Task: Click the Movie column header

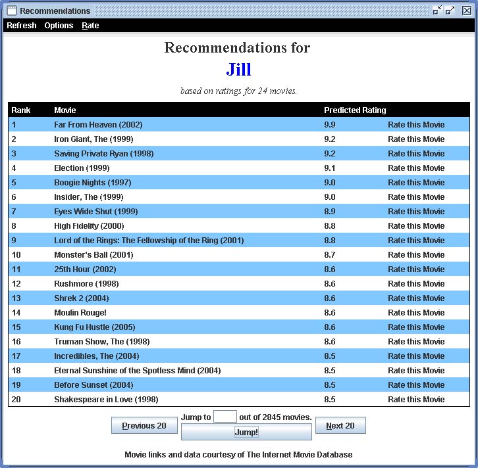Action: [x=65, y=110]
